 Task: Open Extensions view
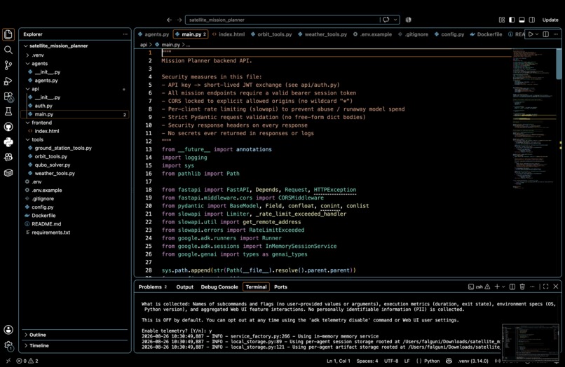point(8,97)
